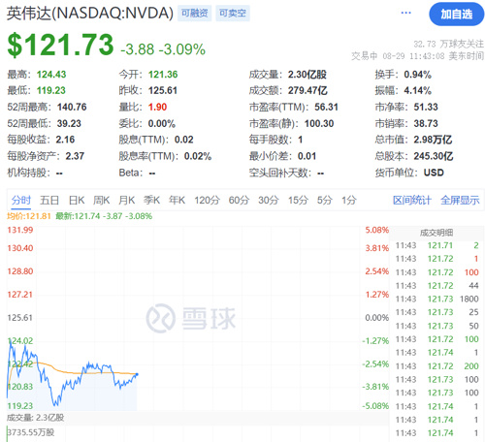485x442 pixels.
Task: Open the 120分 chart tab
Action: click(207, 201)
